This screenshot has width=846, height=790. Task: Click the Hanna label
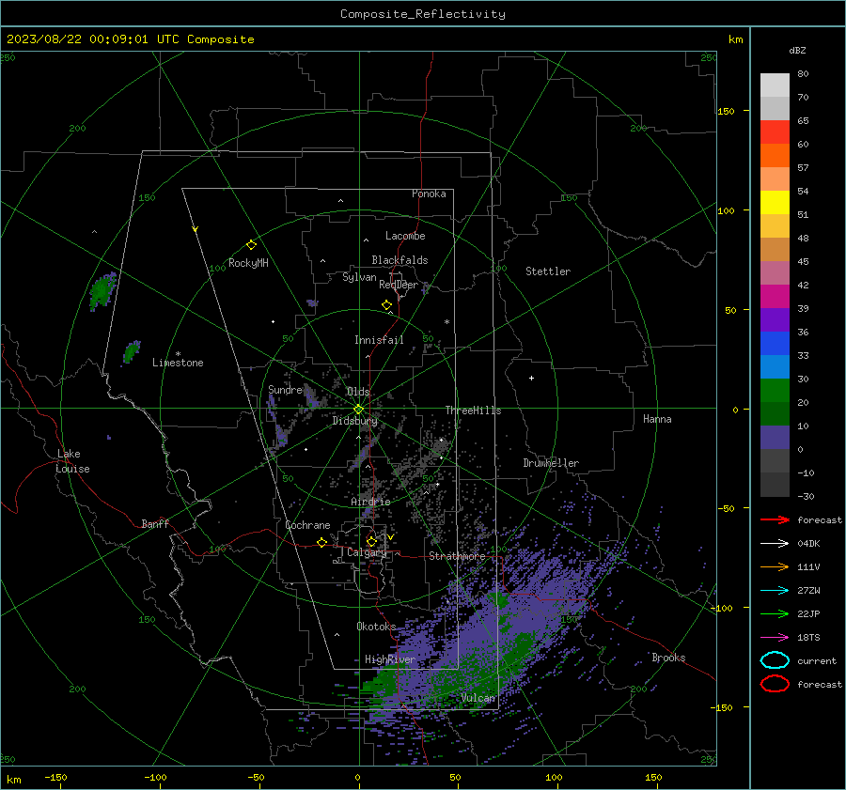click(x=657, y=419)
